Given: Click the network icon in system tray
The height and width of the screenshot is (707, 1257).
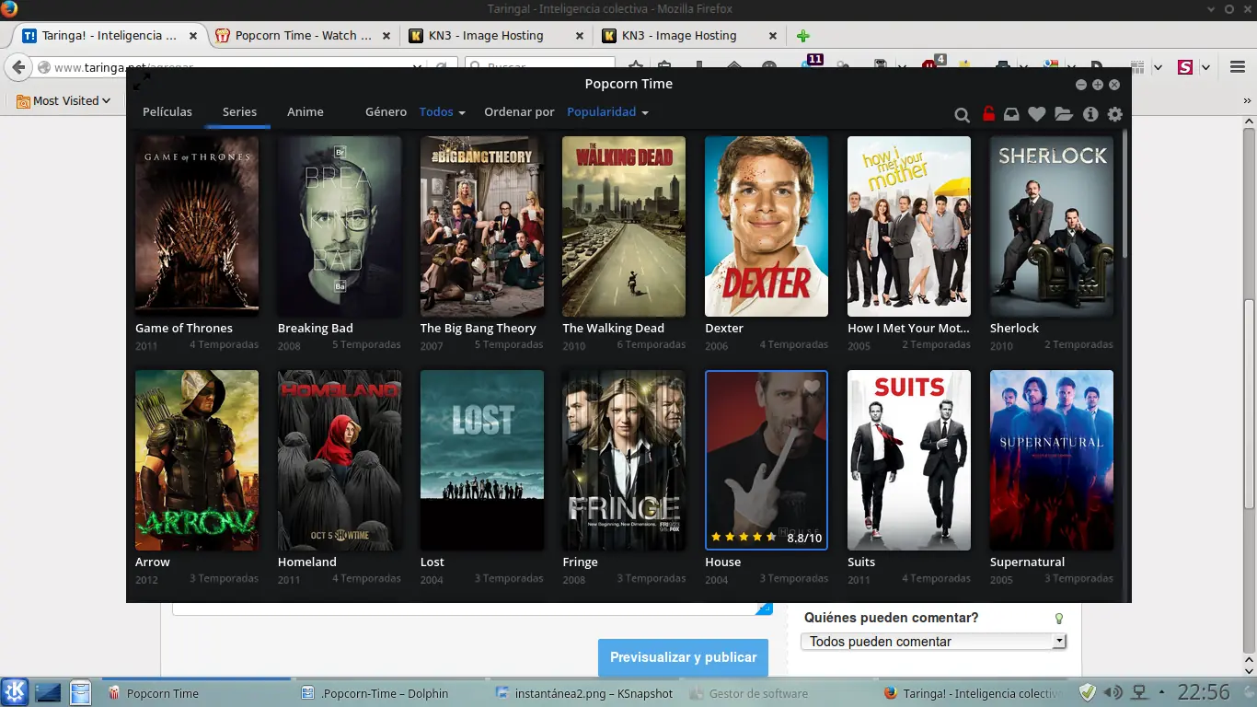Looking at the screenshot, I should 1138,692.
